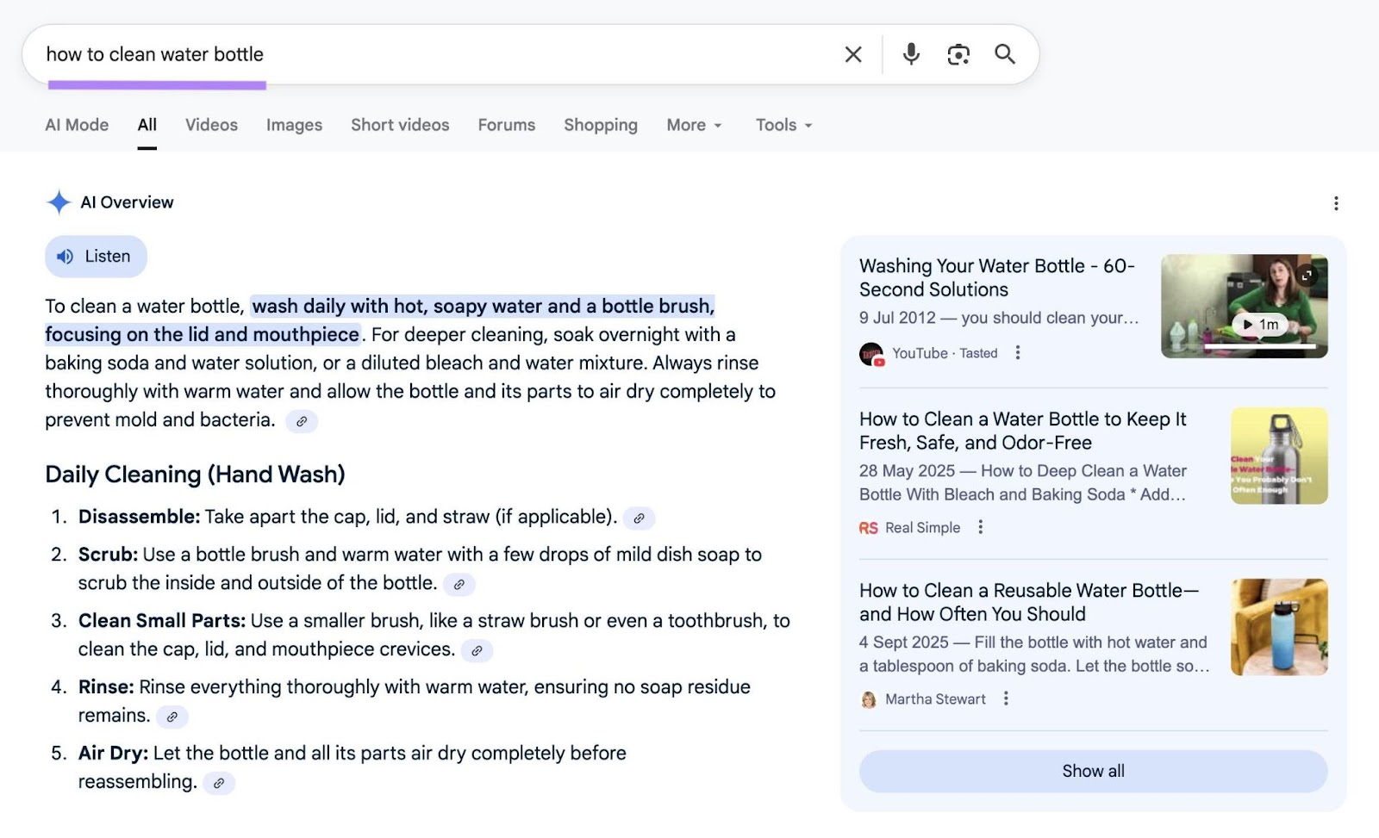Open the More search categories dropdown
Screen dimensions: 1379x838
[x=694, y=125]
